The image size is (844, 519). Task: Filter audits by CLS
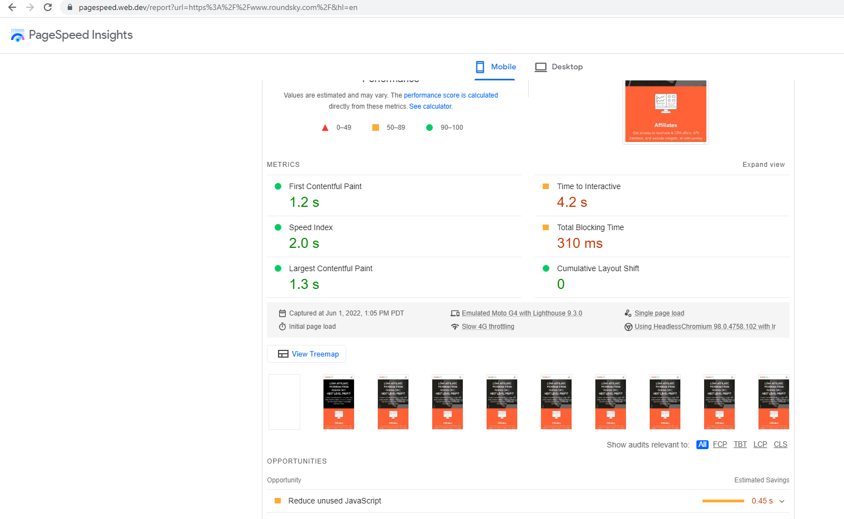(781, 445)
